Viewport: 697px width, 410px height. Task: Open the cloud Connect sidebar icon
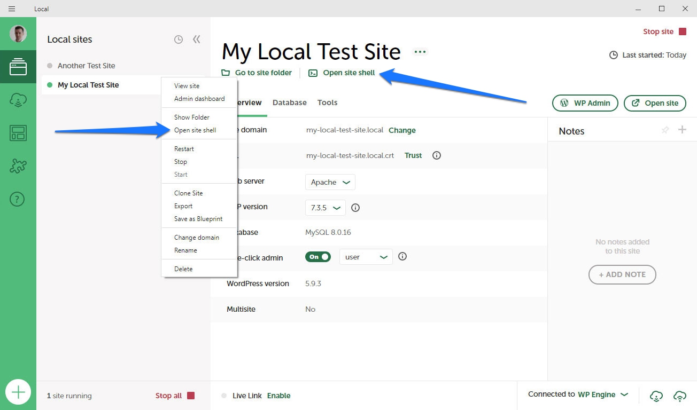coord(18,100)
